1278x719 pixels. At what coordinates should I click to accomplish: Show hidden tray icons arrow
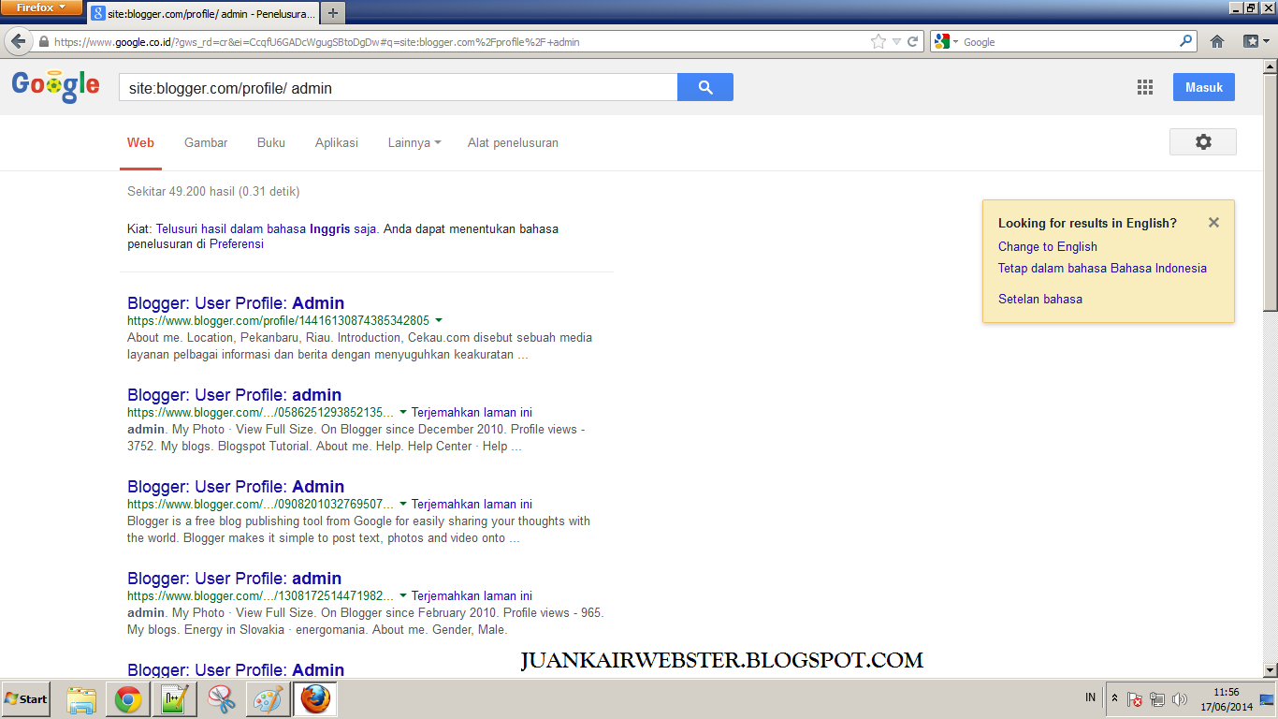tap(1113, 698)
